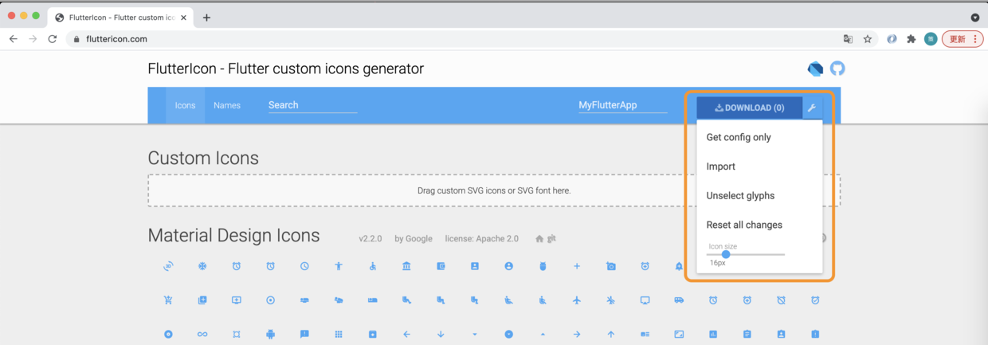
Task: Switch to the Names tab
Action: (227, 105)
